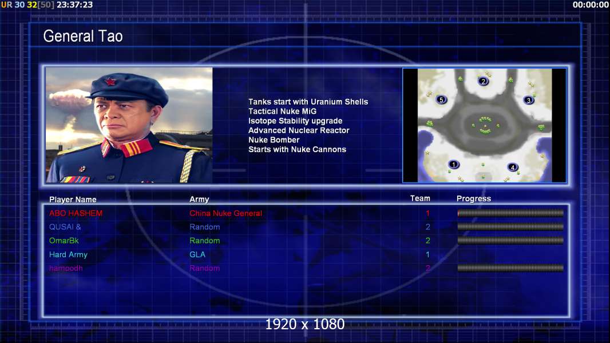Click 'Tactical Nuke MiG' text
This screenshot has height=343, width=610.
(x=283, y=111)
